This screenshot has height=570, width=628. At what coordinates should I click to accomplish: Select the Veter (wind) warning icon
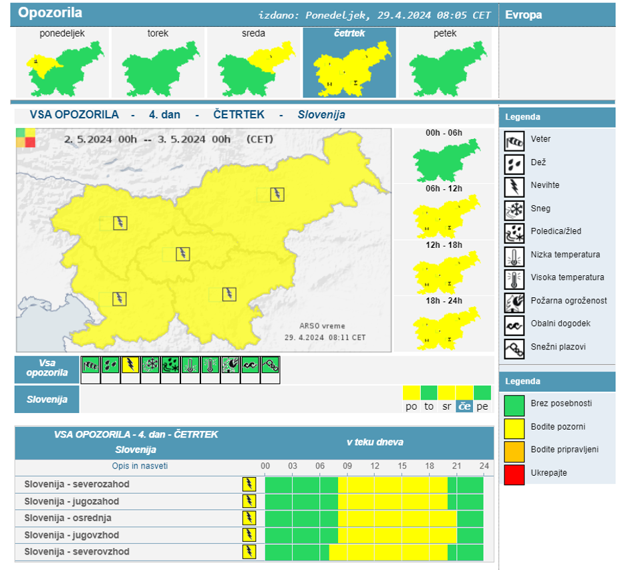514,140
